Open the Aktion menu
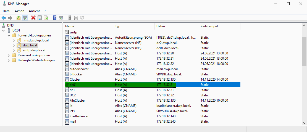 tap(19, 11)
